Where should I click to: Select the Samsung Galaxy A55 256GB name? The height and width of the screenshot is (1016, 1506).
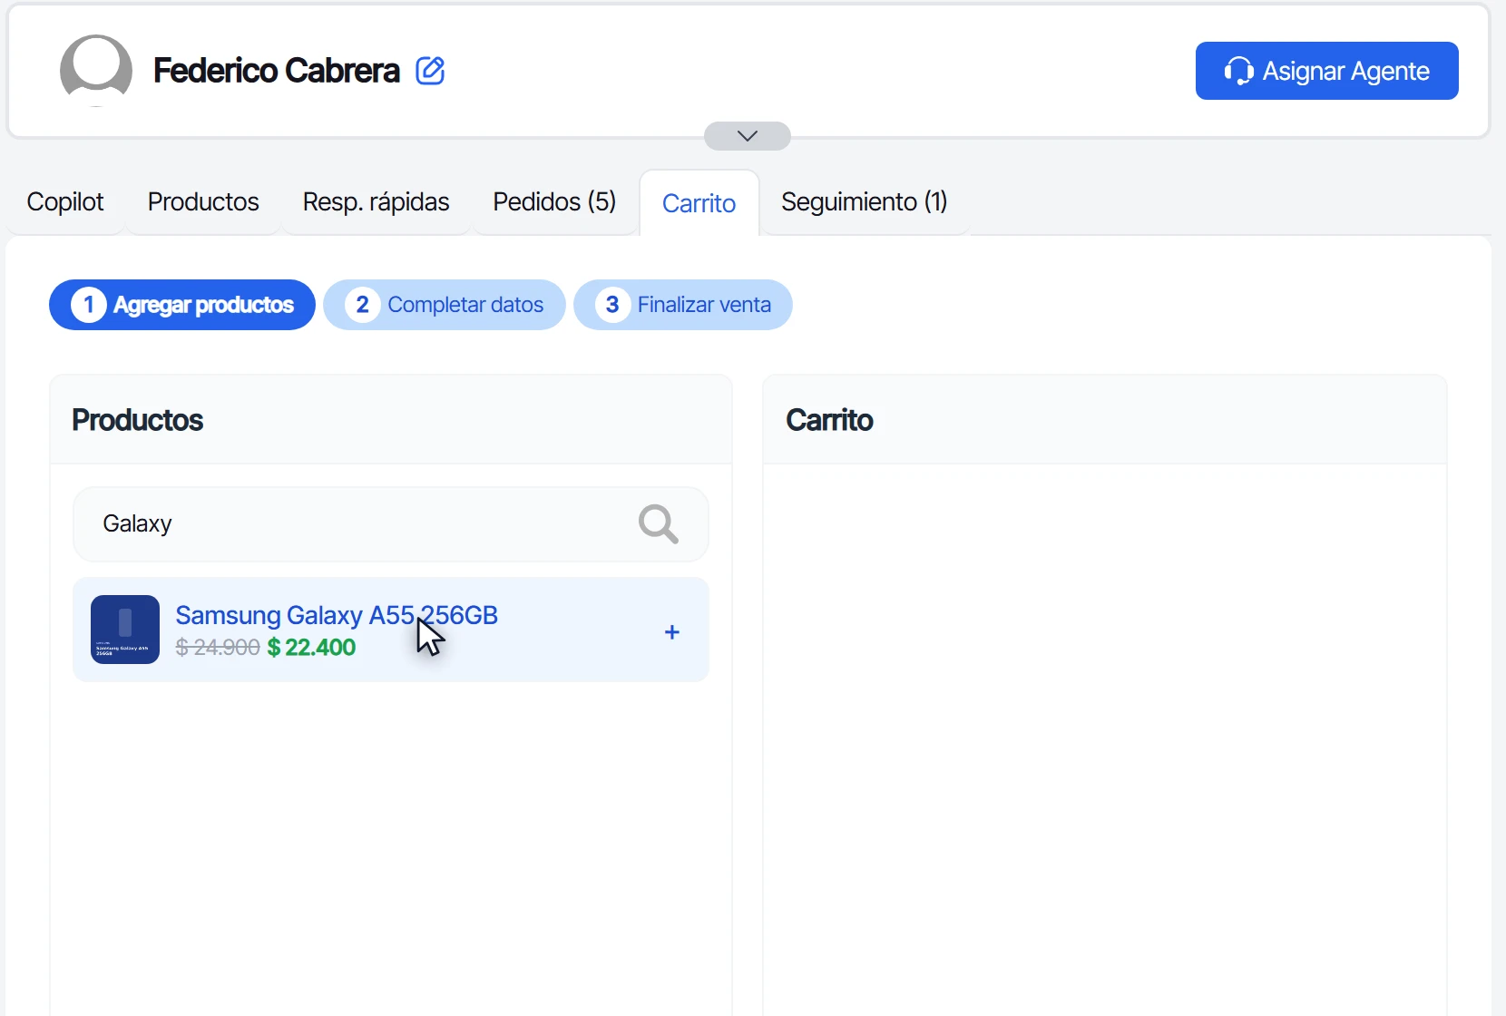tap(337, 615)
